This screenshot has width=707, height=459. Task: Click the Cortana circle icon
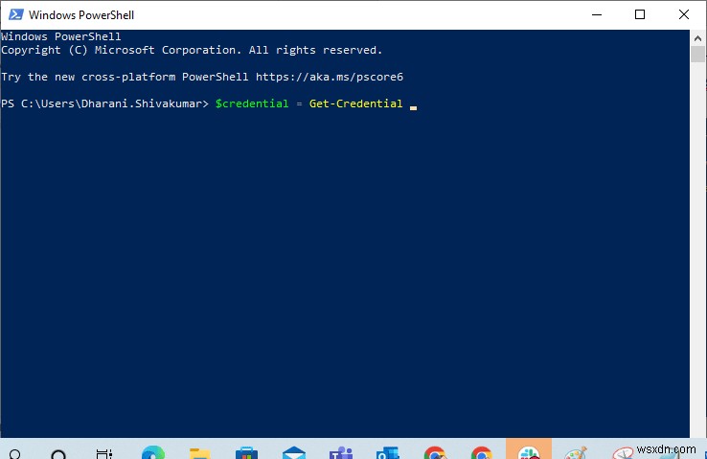tap(58, 454)
